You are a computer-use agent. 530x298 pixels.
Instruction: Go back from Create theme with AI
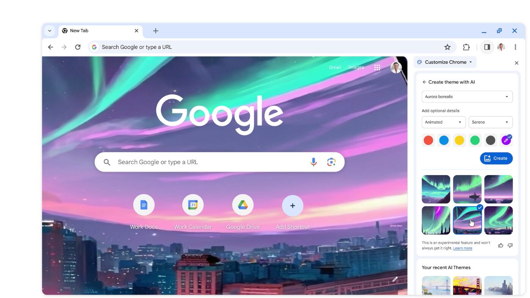click(424, 82)
